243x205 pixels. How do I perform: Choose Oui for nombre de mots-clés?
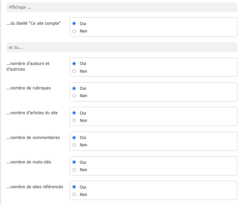(74, 162)
